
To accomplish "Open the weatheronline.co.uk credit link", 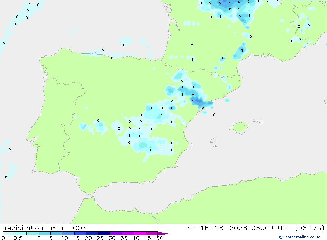I will pos(300,237).
